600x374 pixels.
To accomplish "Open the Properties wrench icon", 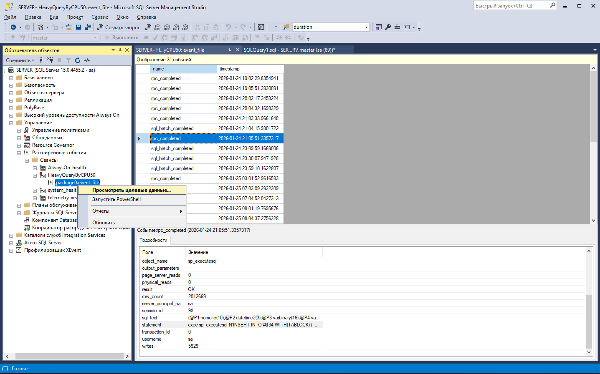I will point(388,27).
